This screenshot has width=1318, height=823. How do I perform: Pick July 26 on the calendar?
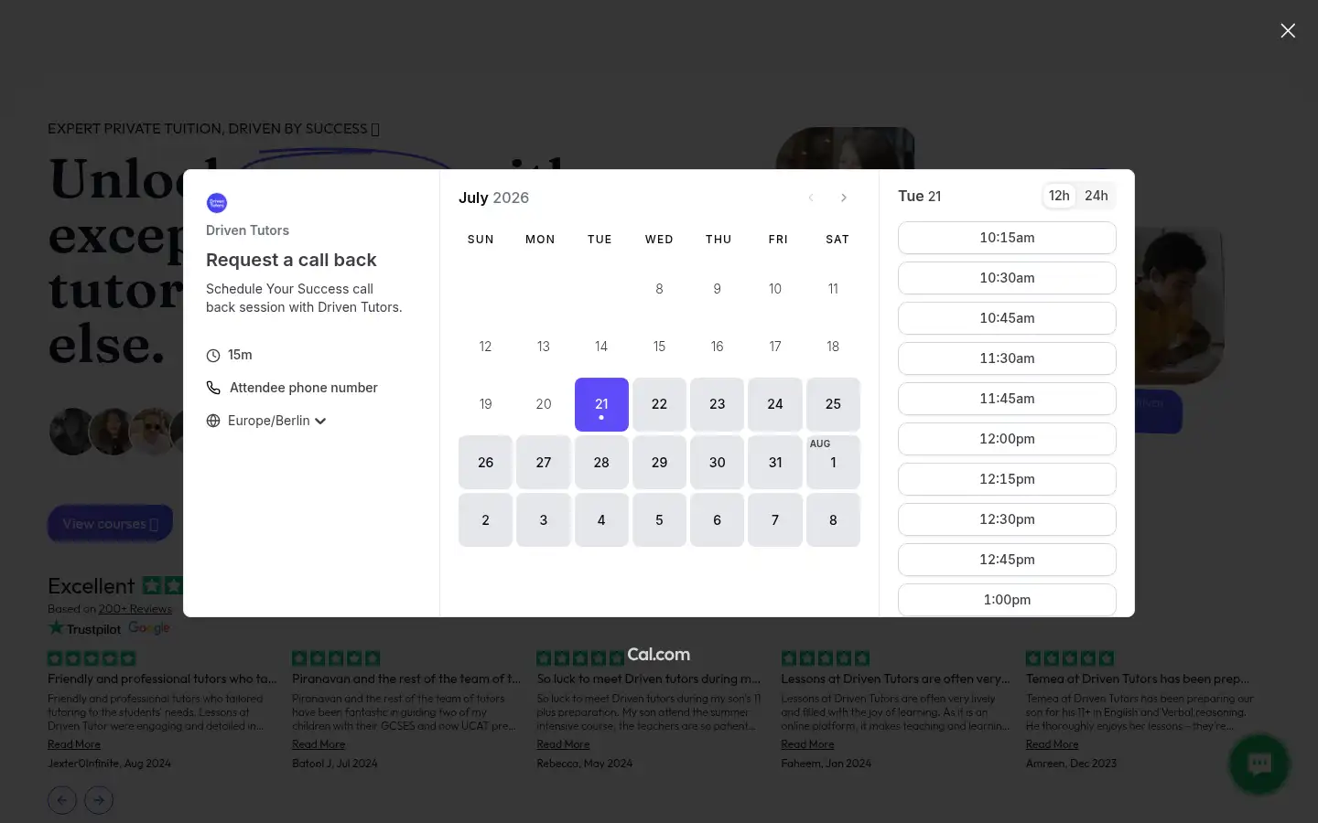485,463
